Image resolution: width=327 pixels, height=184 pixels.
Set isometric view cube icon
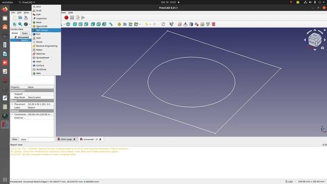click(x=68, y=24)
